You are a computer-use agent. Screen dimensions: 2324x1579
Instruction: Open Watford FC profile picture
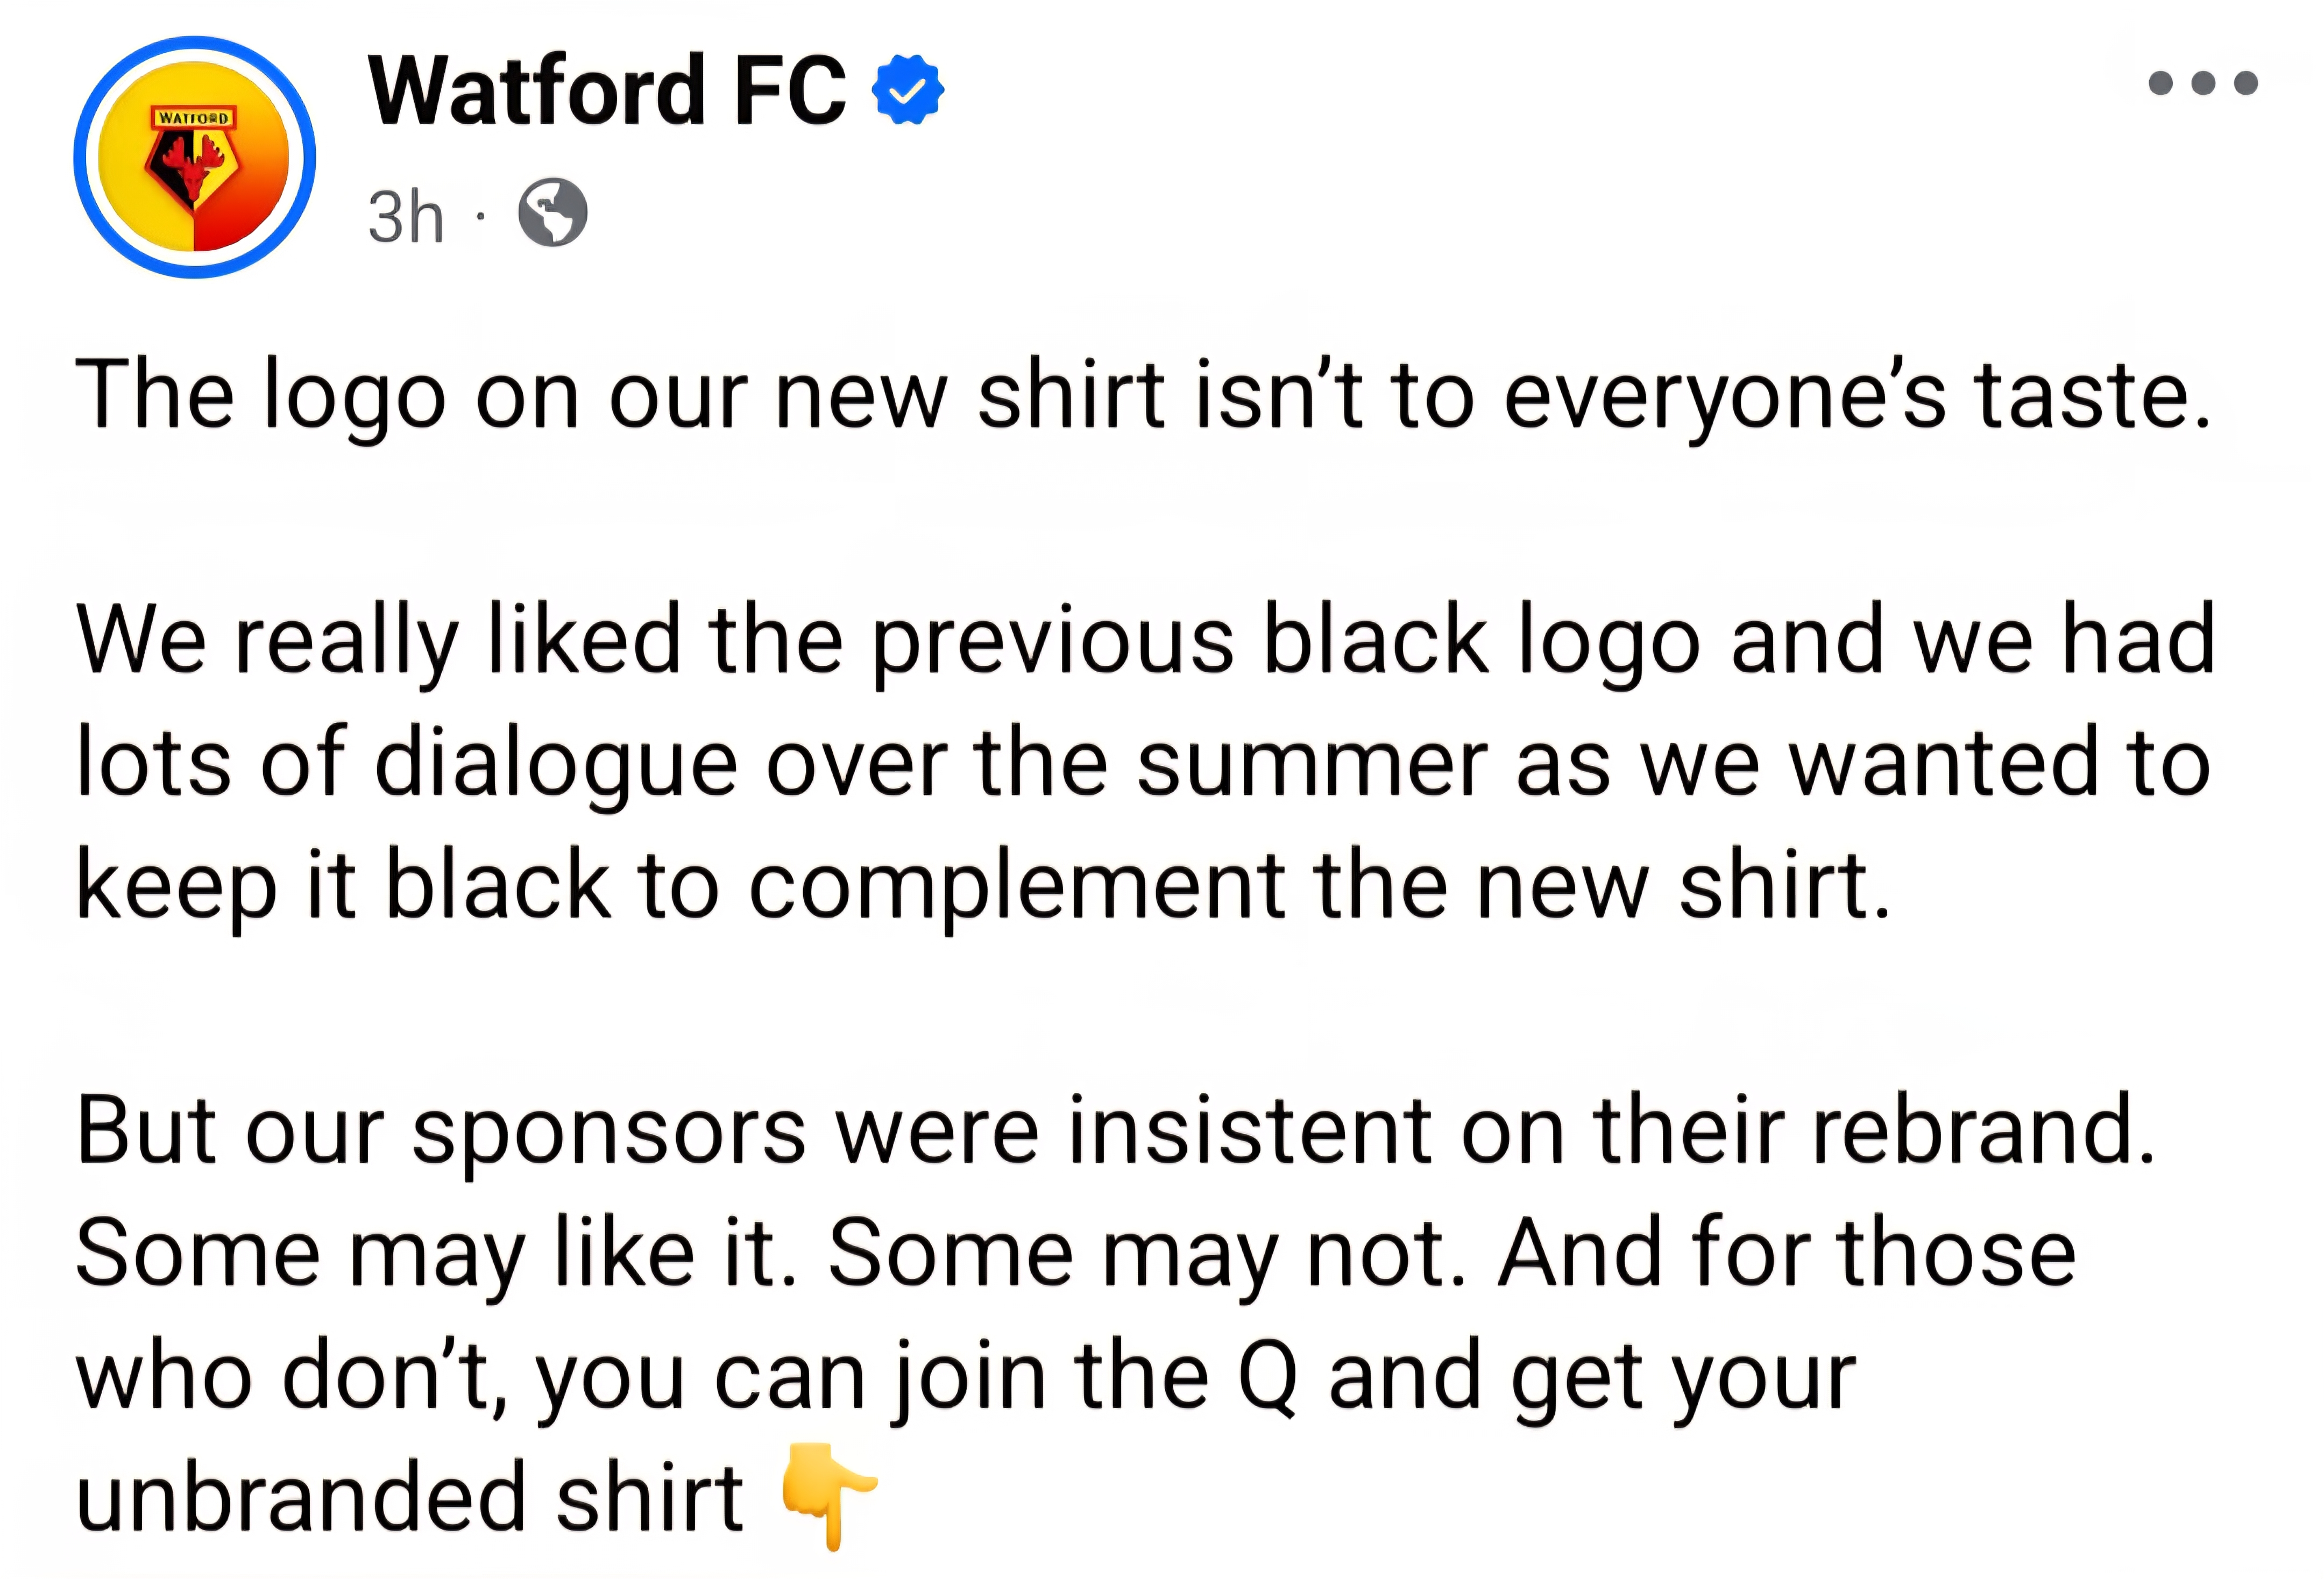(195, 157)
